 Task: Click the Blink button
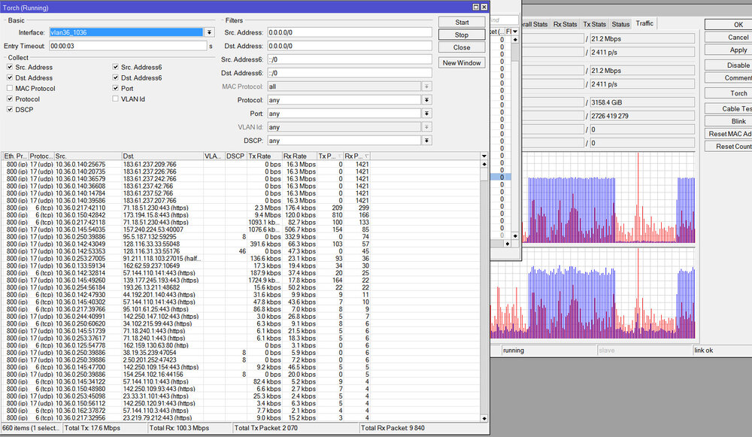(738, 121)
